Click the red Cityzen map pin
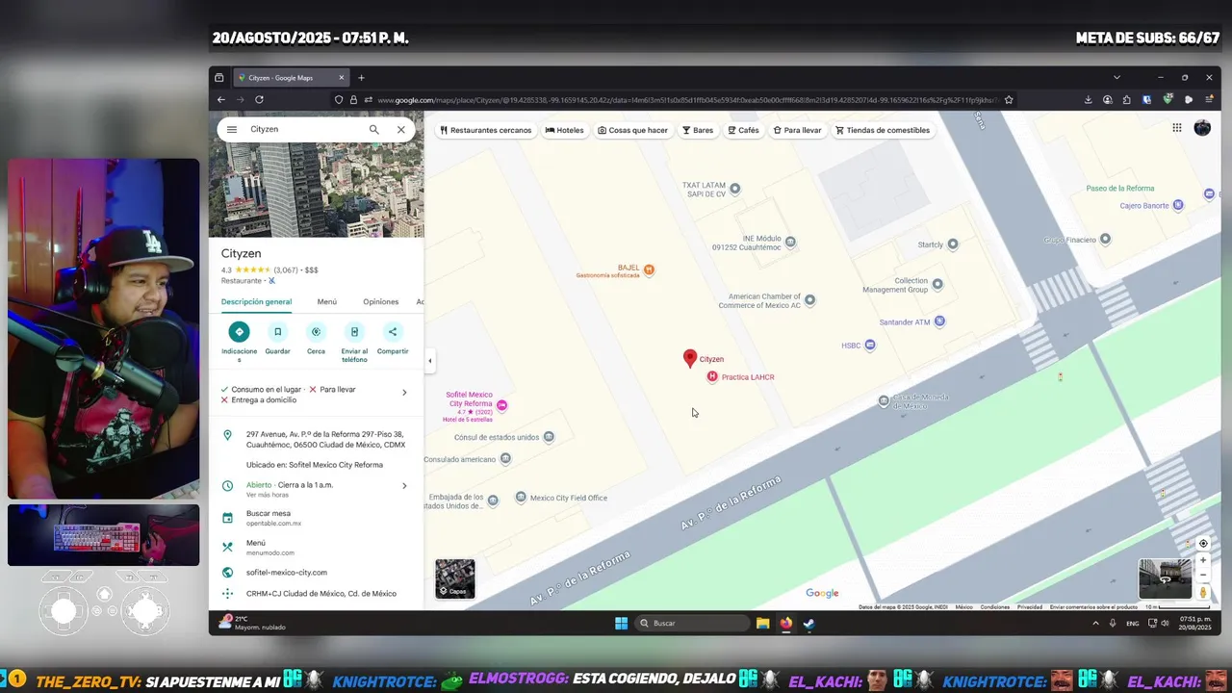 pyautogui.click(x=689, y=358)
